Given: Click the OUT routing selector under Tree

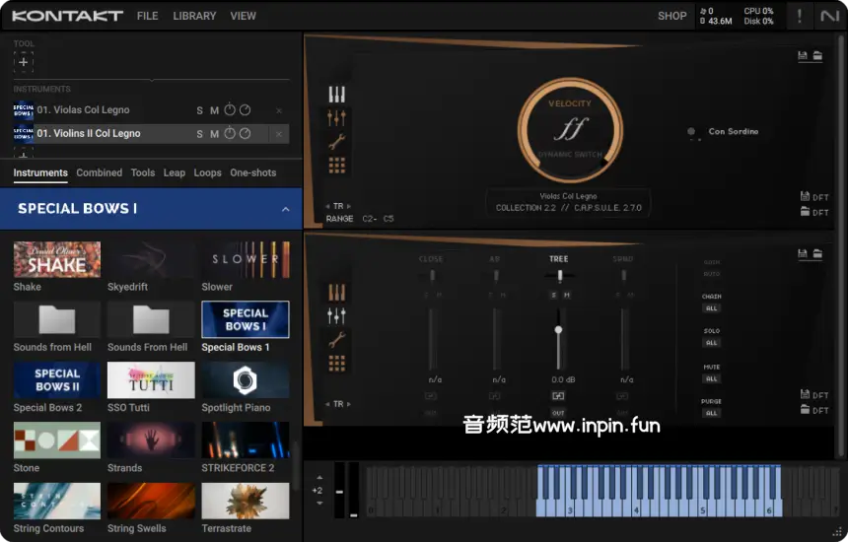Looking at the screenshot, I should click(x=558, y=413).
